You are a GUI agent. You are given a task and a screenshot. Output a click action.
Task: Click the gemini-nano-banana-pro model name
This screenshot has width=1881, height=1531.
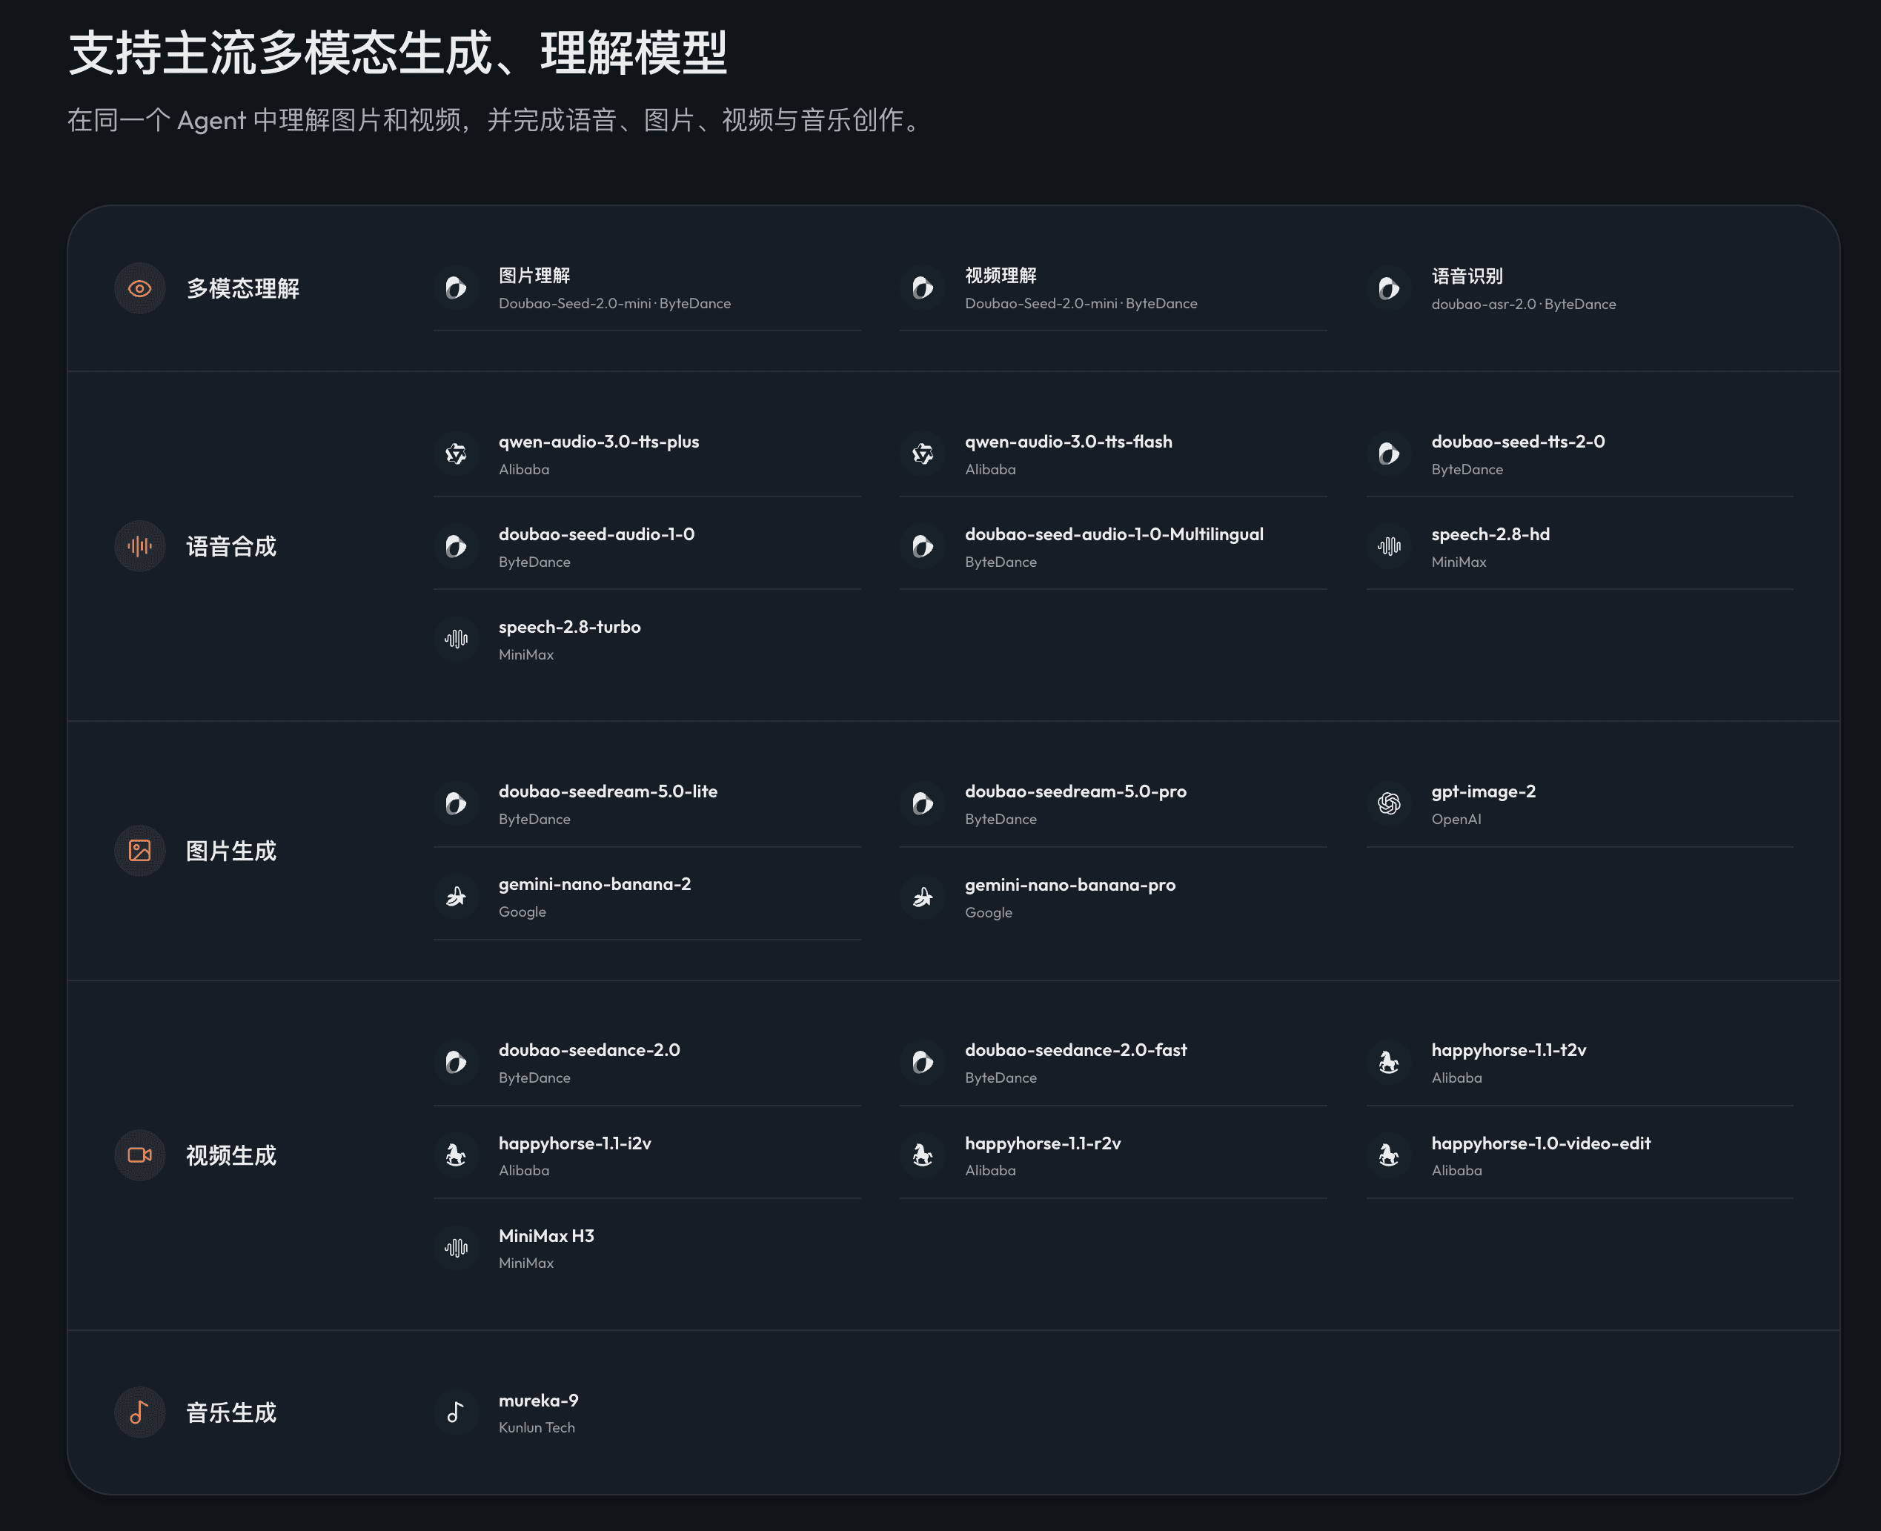(x=1071, y=886)
